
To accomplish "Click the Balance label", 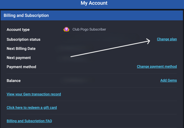I will pos(13,81).
